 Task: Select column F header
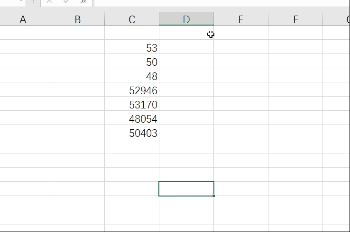click(295, 19)
